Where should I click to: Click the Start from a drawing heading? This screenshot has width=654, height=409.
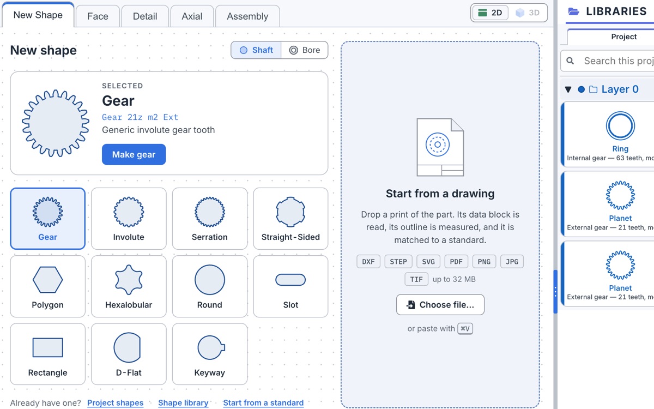click(440, 194)
